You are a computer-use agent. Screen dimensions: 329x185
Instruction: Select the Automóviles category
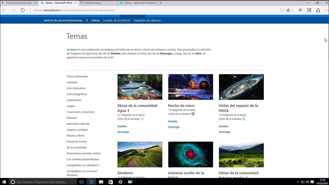[74, 100]
